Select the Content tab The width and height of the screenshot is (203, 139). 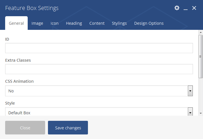click(x=97, y=23)
